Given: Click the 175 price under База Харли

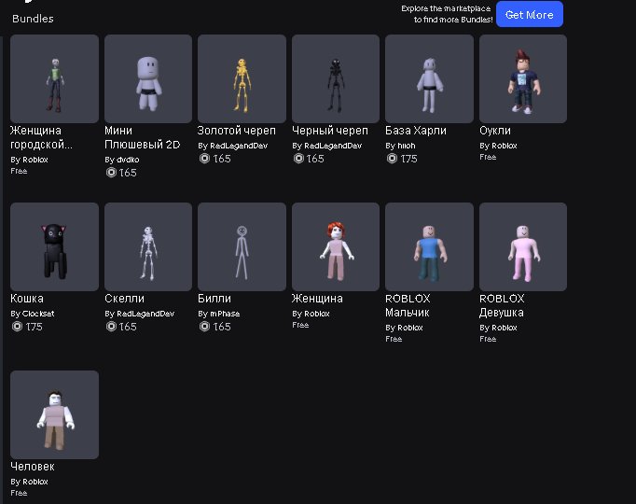Looking at the screenshot, I should [x=408, y=159].
